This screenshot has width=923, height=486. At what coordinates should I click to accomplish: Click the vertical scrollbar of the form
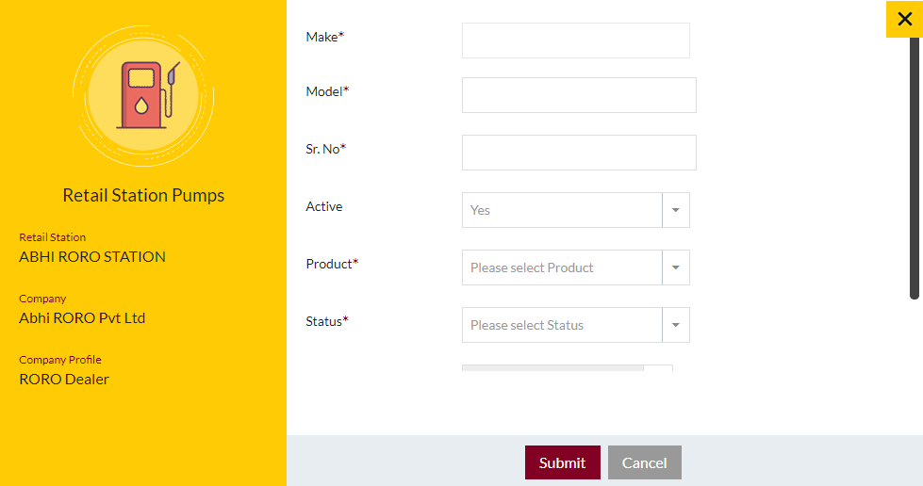click(915, 168)
